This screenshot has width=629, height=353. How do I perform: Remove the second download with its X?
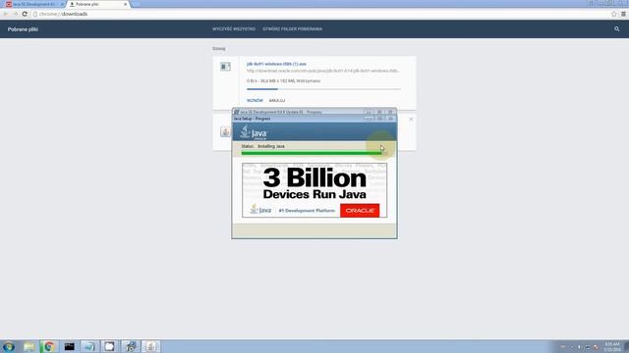(x=411, y=120)
